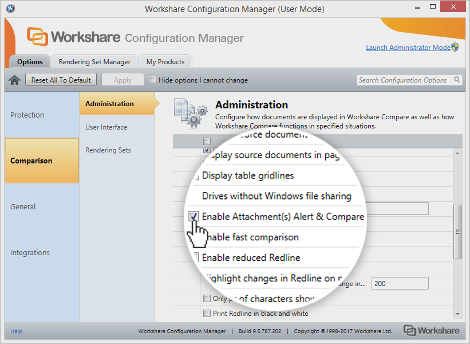Viewport: 470px width, 344px height.
Task: Click the Drives without Windows file sharing field
Action: tap(397, 209)
